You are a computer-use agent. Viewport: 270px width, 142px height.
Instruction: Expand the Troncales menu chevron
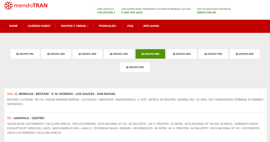click(x=116, y=26)
